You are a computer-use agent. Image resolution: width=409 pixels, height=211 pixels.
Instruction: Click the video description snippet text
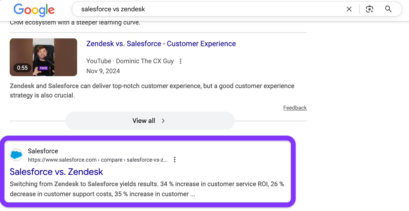click(x=152, y=91)
